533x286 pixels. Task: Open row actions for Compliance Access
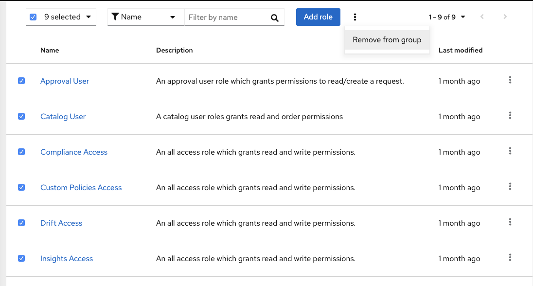point(510,151)
